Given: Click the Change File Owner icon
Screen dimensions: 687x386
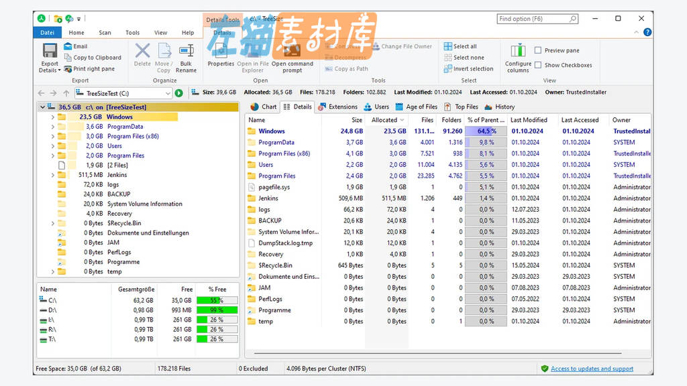Looking at the screenshot, I should point(376,46).
